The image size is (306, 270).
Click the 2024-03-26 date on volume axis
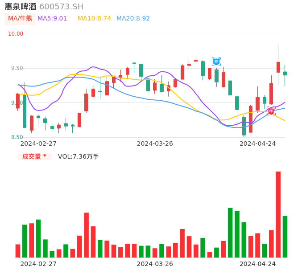[x=155, y=264]
